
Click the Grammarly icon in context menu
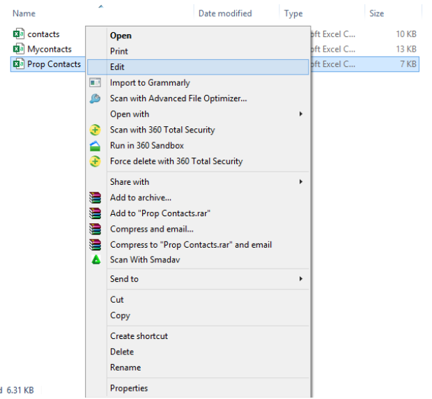click(x=95, y=83)
